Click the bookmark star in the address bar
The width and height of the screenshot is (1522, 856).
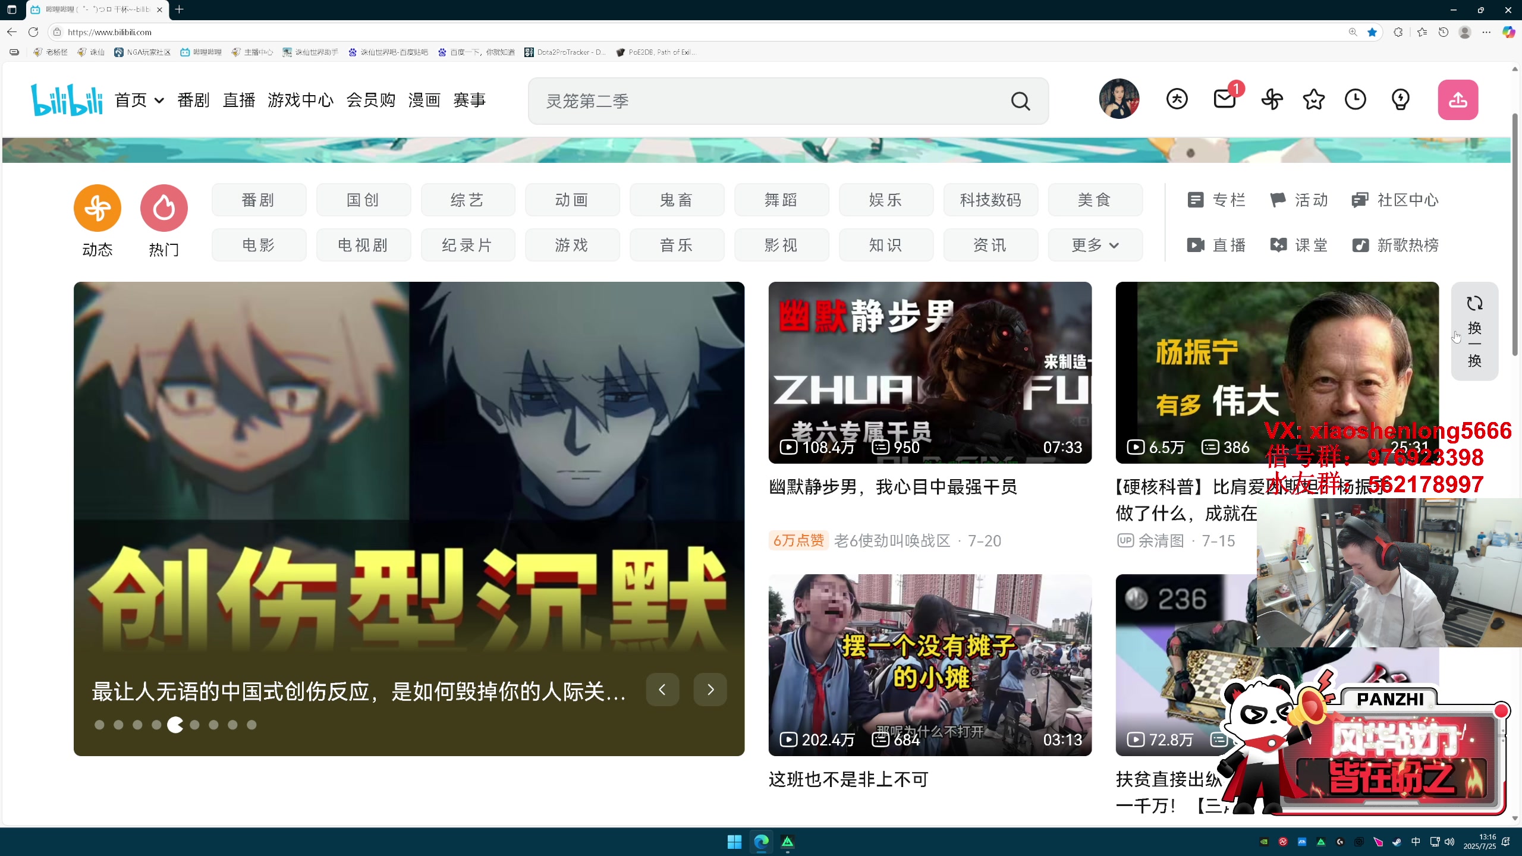[x=1372, y=32]
